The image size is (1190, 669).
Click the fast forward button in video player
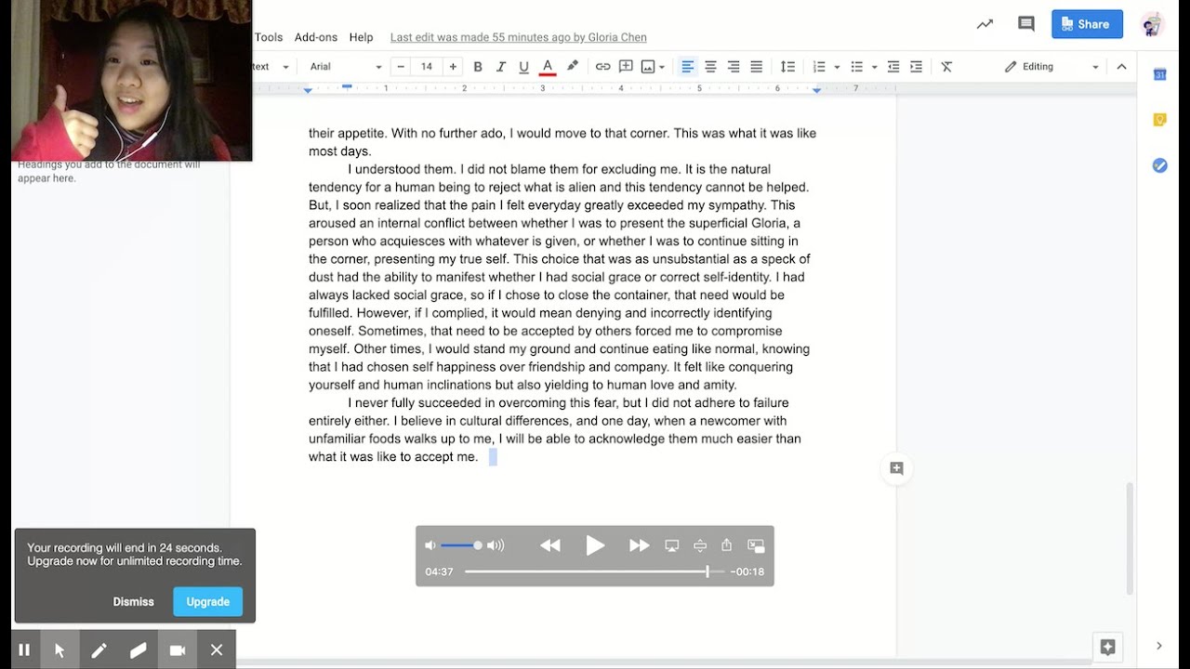[x=640, y=545]
